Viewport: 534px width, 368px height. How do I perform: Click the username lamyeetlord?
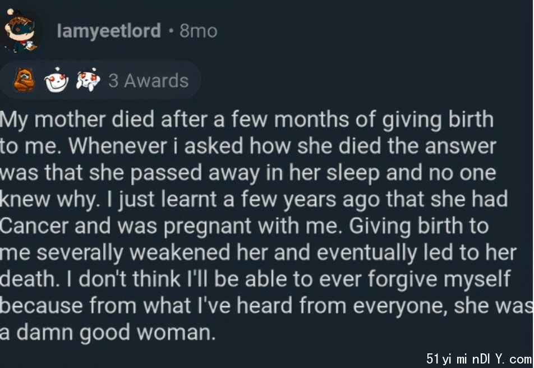tap(109, 31)
